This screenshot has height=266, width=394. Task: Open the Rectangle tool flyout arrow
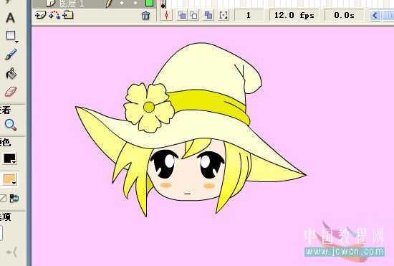16,42
